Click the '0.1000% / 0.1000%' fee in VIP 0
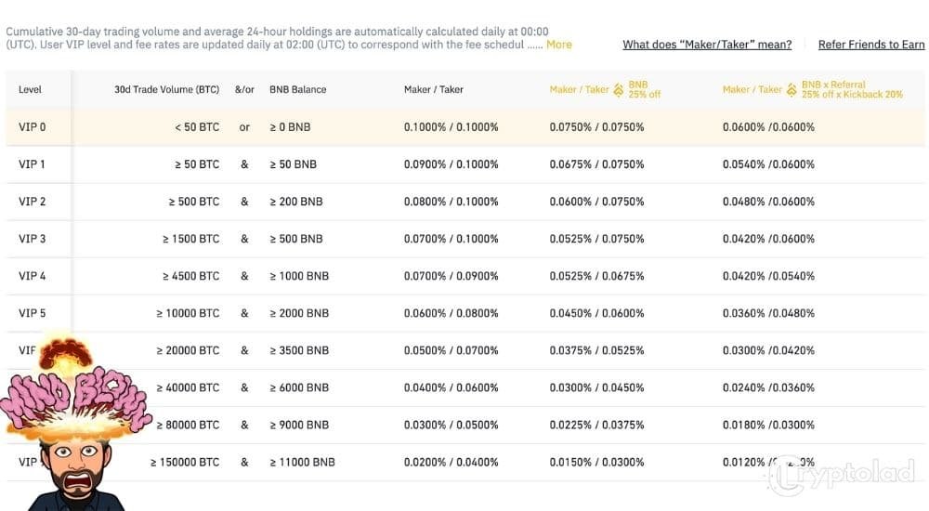 click(x=451, y=127)
